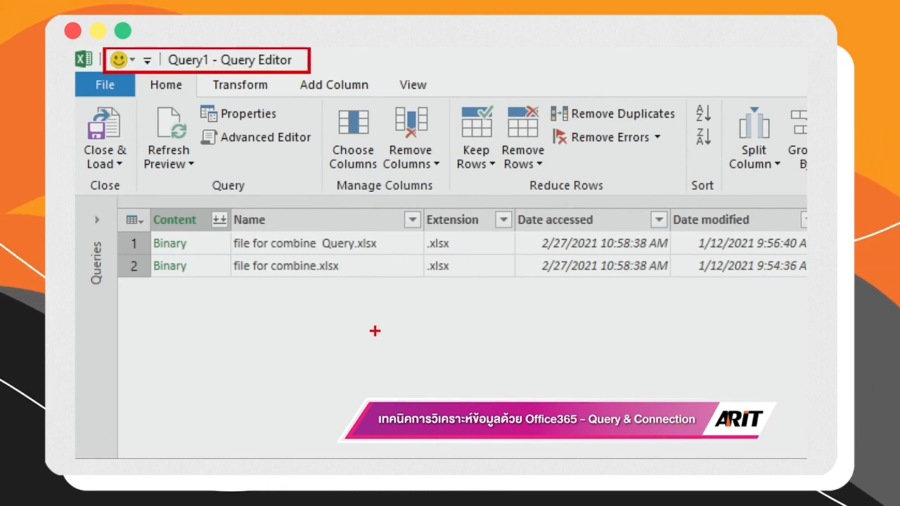Open the File menu
The image size is (900, 506).
pos(104,84)
